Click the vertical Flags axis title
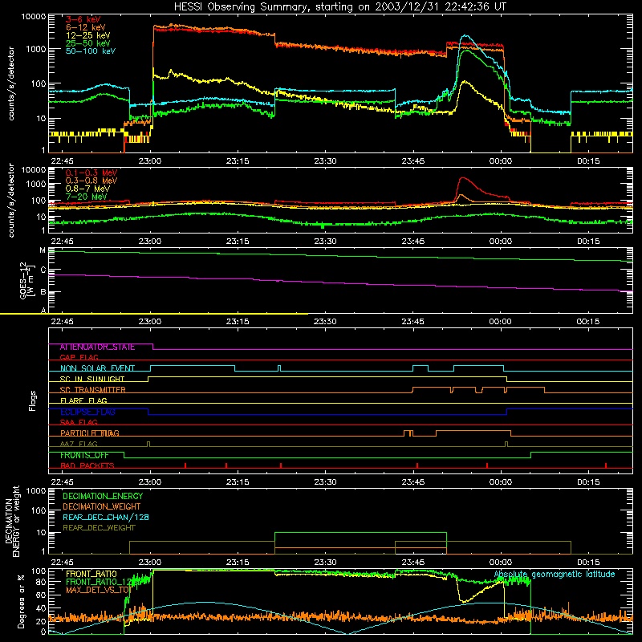 [33, 400]
